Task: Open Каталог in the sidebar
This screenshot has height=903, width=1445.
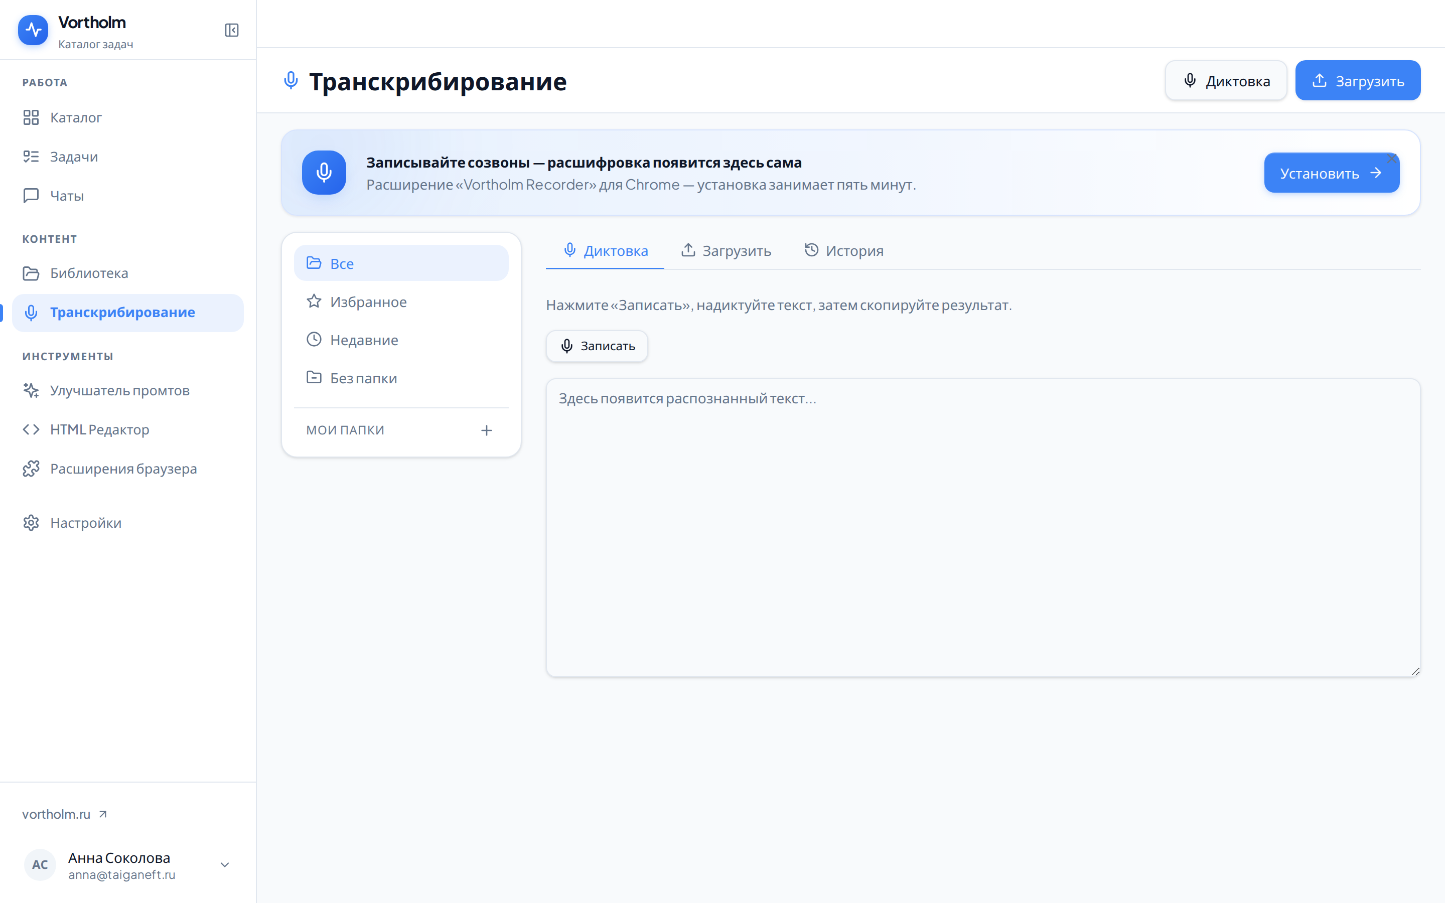Action: (x=128, y=118)
